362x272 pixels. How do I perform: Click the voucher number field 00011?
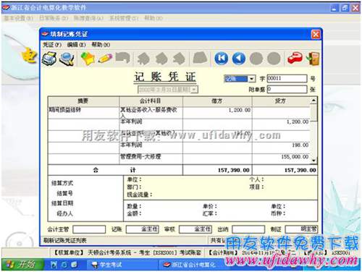pos(287,78)
